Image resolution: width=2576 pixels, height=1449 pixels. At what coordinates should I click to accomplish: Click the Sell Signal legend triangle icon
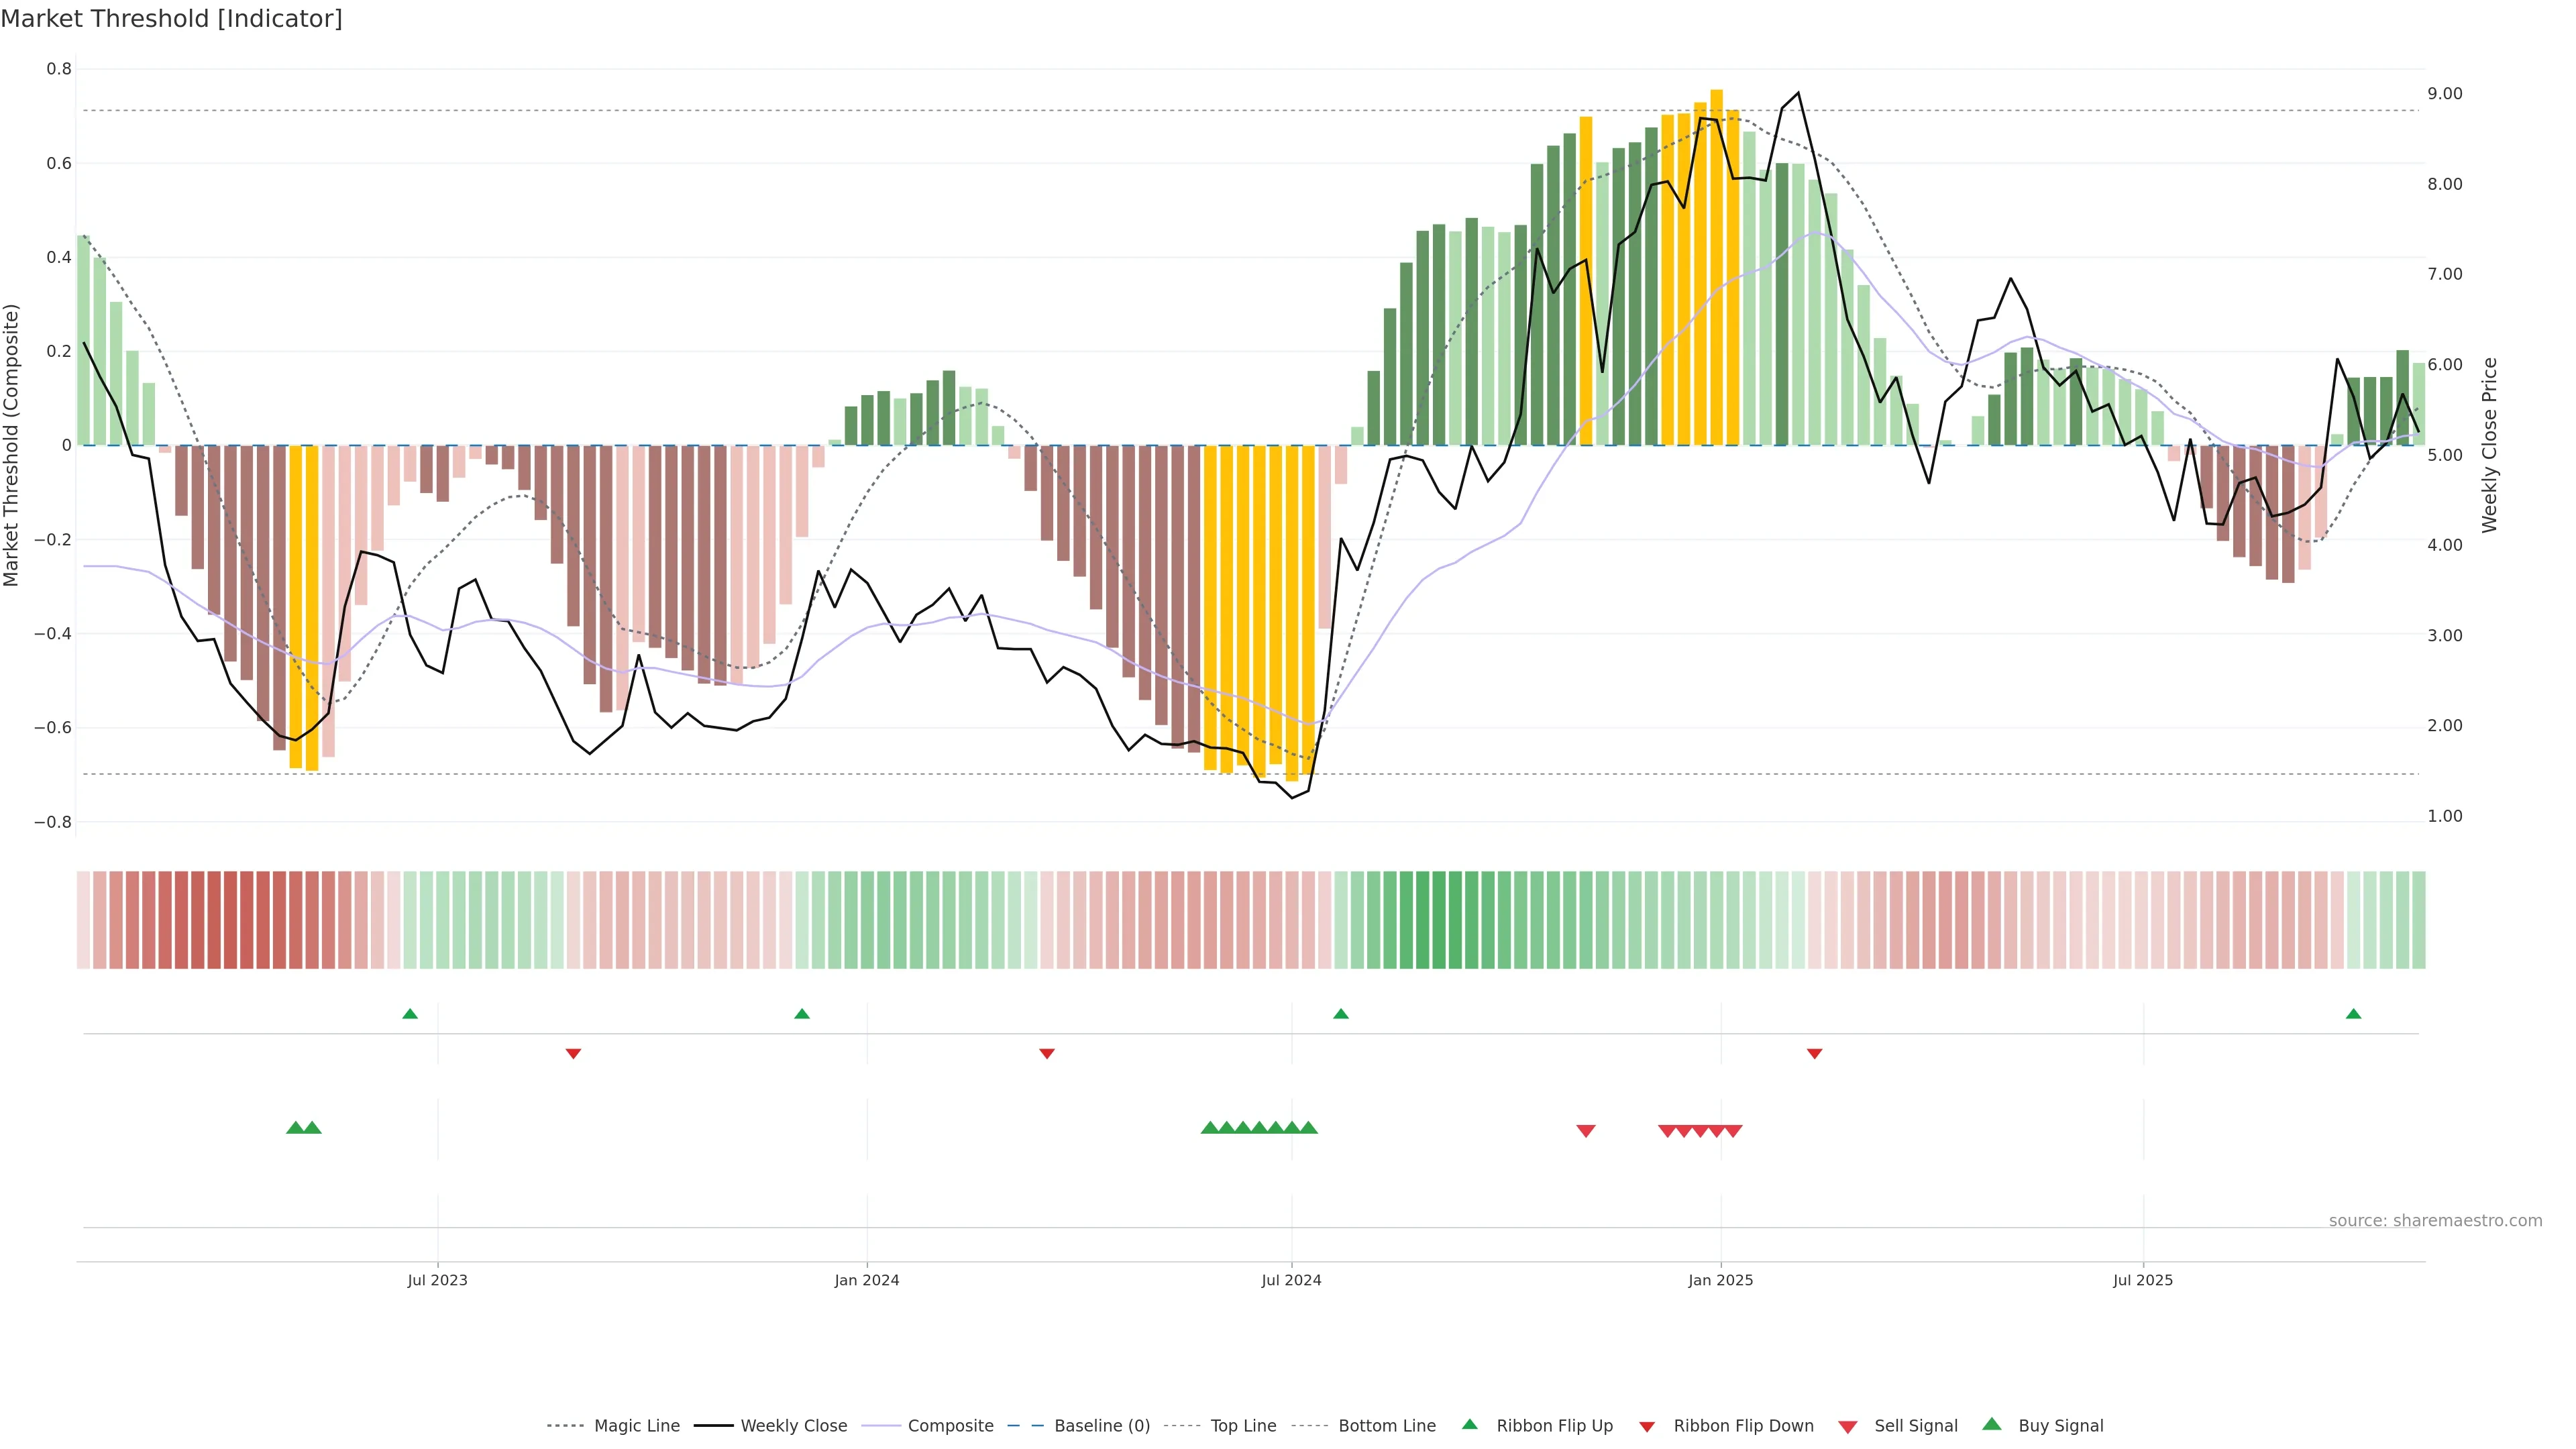click(1848, 1427)
